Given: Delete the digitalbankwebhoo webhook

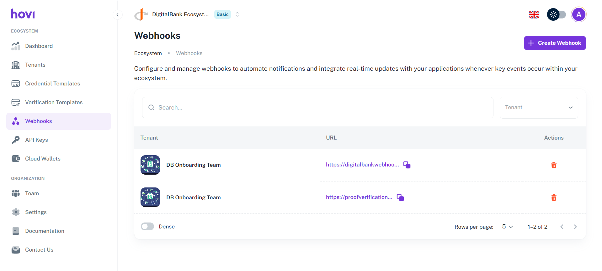Looking at the screenshot, I should [554, 165].
